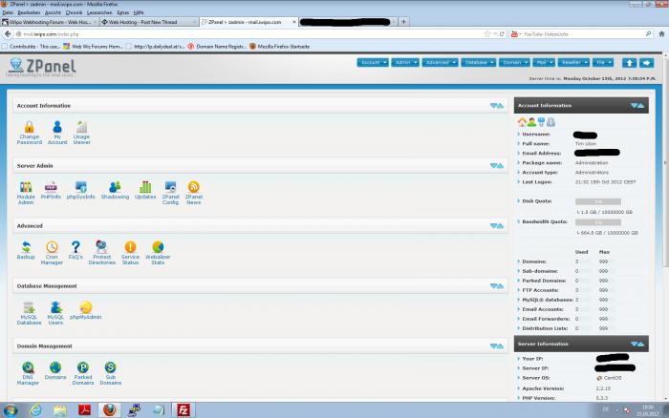
Task: Focus the Firefox address bar
Action: click(251, 34)
